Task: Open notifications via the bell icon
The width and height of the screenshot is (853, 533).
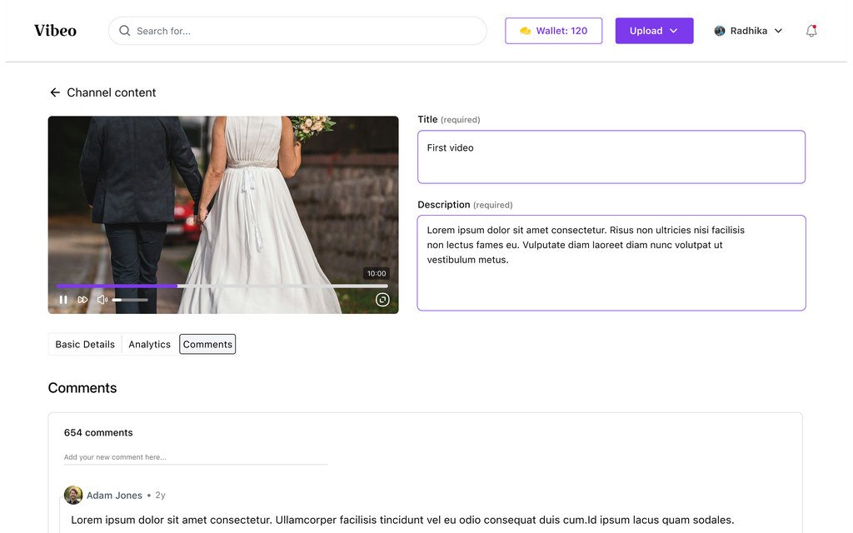Action: [811, 31]
